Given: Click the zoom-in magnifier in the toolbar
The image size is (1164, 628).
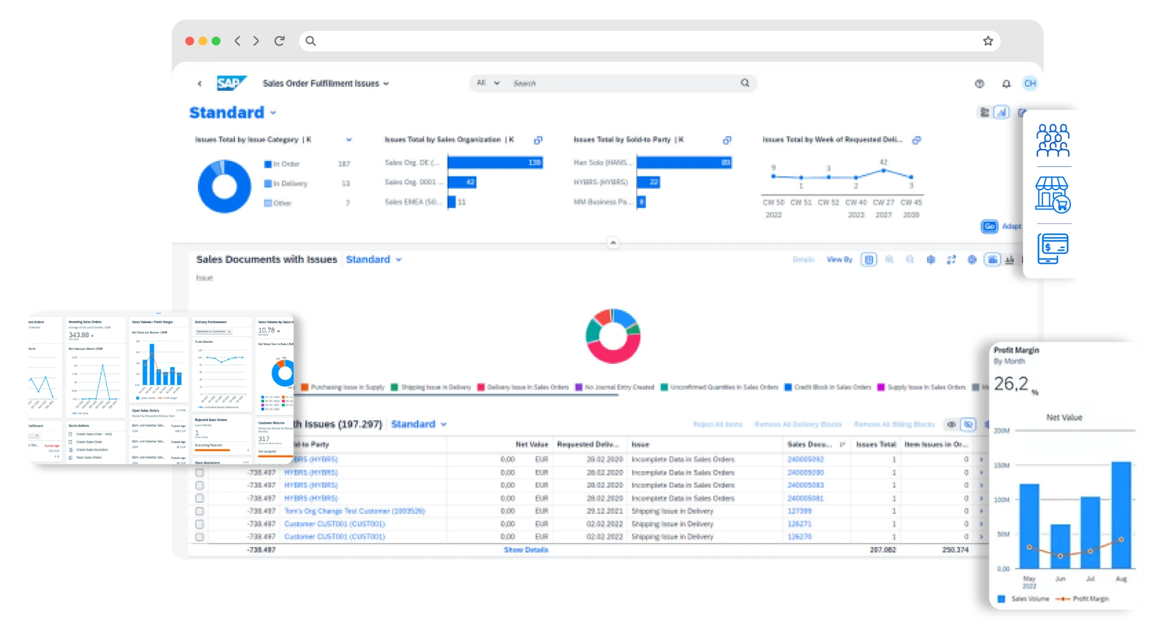Looking at the screenshot, I should click(x=889, y=260).
